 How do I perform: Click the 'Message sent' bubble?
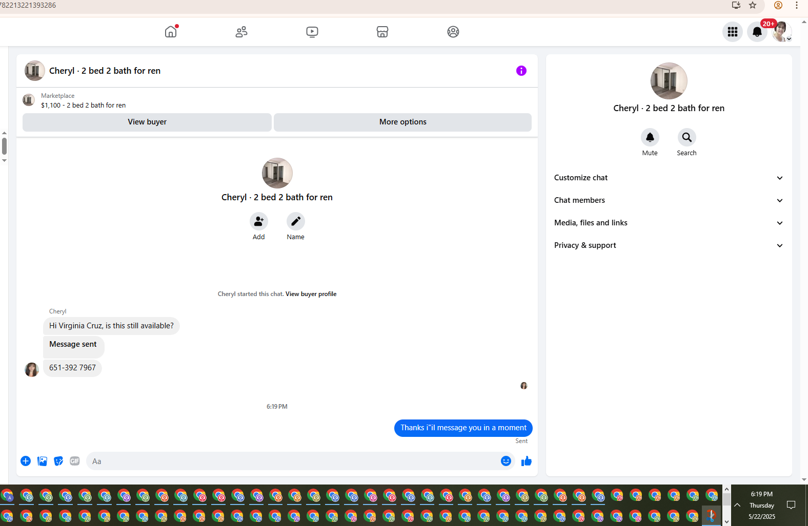click(74, 347)
